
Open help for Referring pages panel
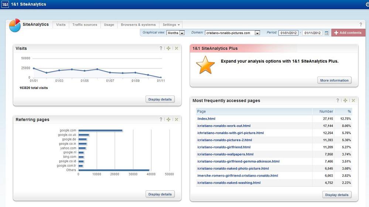pos(161,120)
